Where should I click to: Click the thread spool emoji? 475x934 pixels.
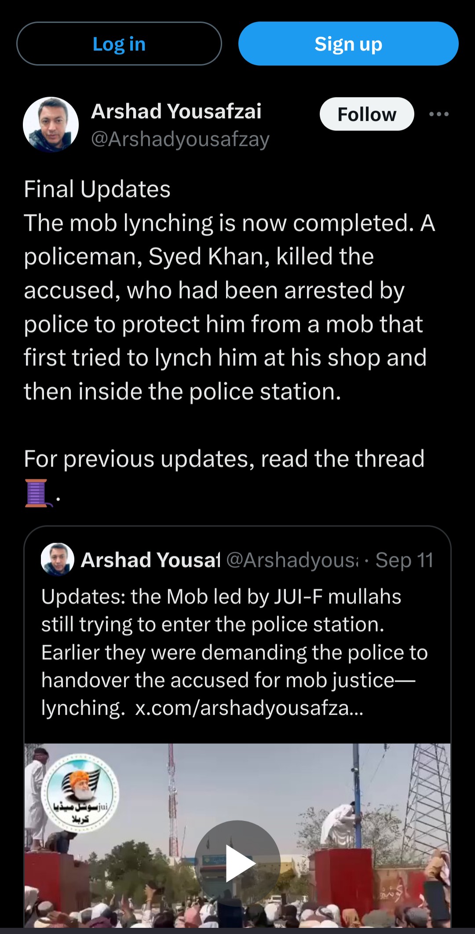coord(37,493)
